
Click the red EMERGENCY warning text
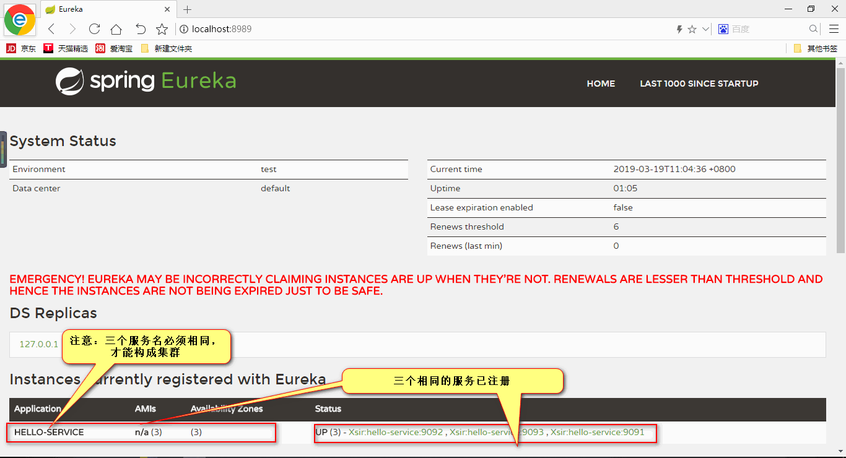416,285
